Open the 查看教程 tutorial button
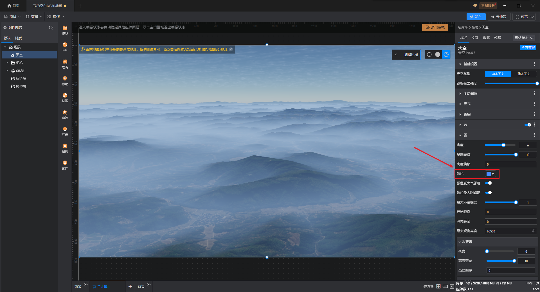This screenshot has height=292, width=540. pyautogui.click(x=528, y=47)
